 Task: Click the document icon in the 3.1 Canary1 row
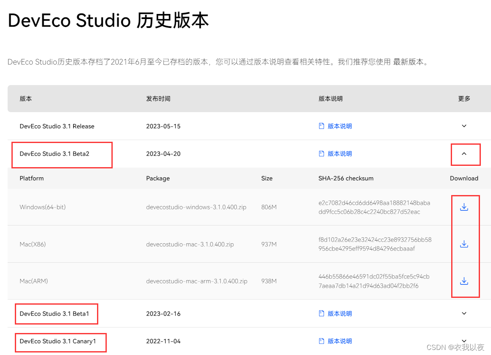pyautogui.click(x=321, y=341)
